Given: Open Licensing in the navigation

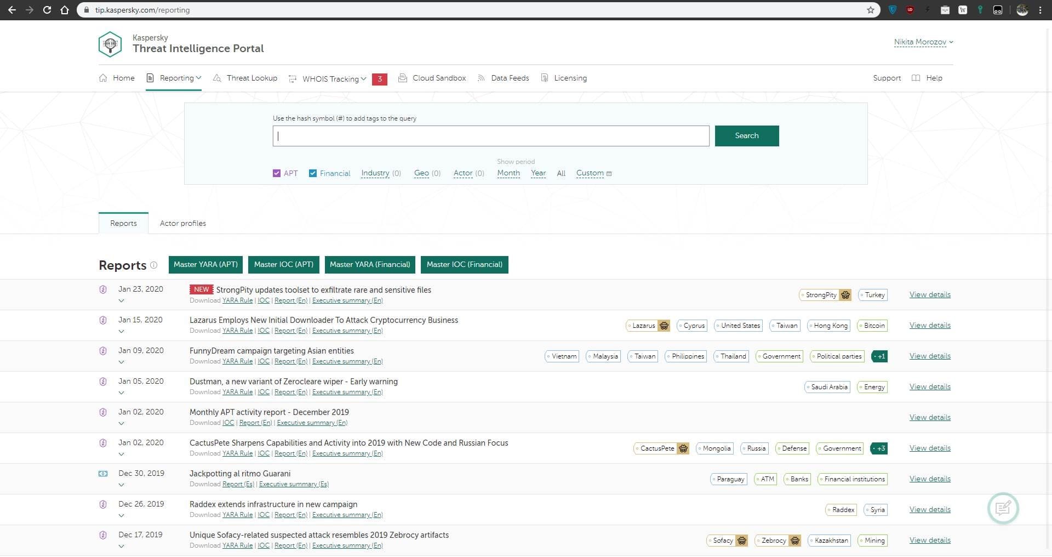Looking at the screenshot, I should (x=564, y=78).
